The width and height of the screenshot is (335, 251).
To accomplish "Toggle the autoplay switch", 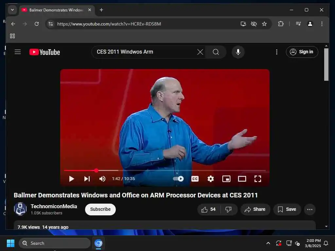I will tap(178, 179).
